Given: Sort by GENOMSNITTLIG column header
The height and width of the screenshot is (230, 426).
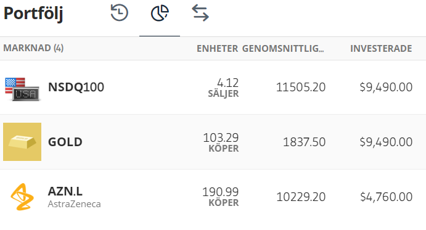Looking at the screenshot, I should (283, 49).
